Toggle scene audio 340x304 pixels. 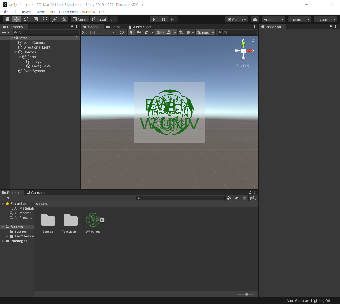139,33
